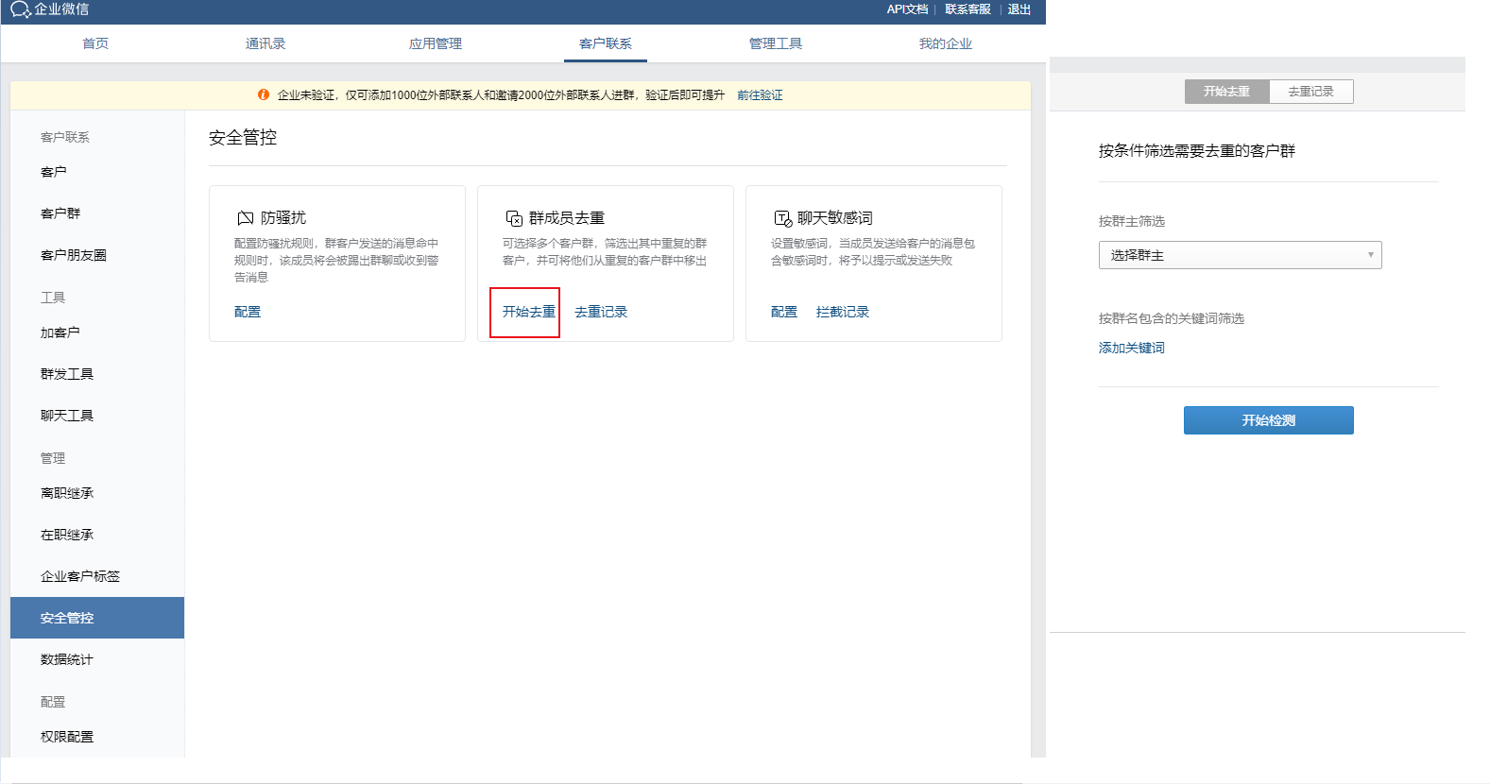The image size is (1490, 784).
Task: Select 离职继承 from the sidebar
Action: tap(67, 493)
